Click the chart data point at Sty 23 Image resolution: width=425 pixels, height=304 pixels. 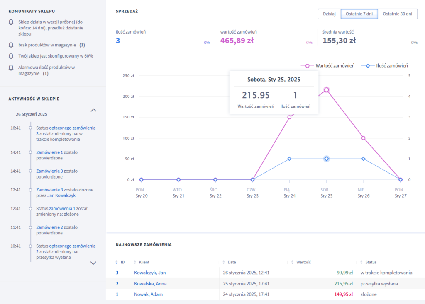[x=252, y=180]
